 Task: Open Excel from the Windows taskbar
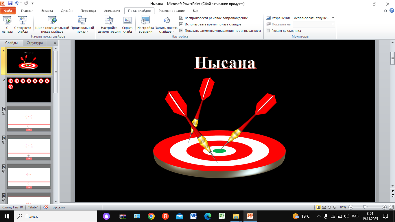pos(222,216)
